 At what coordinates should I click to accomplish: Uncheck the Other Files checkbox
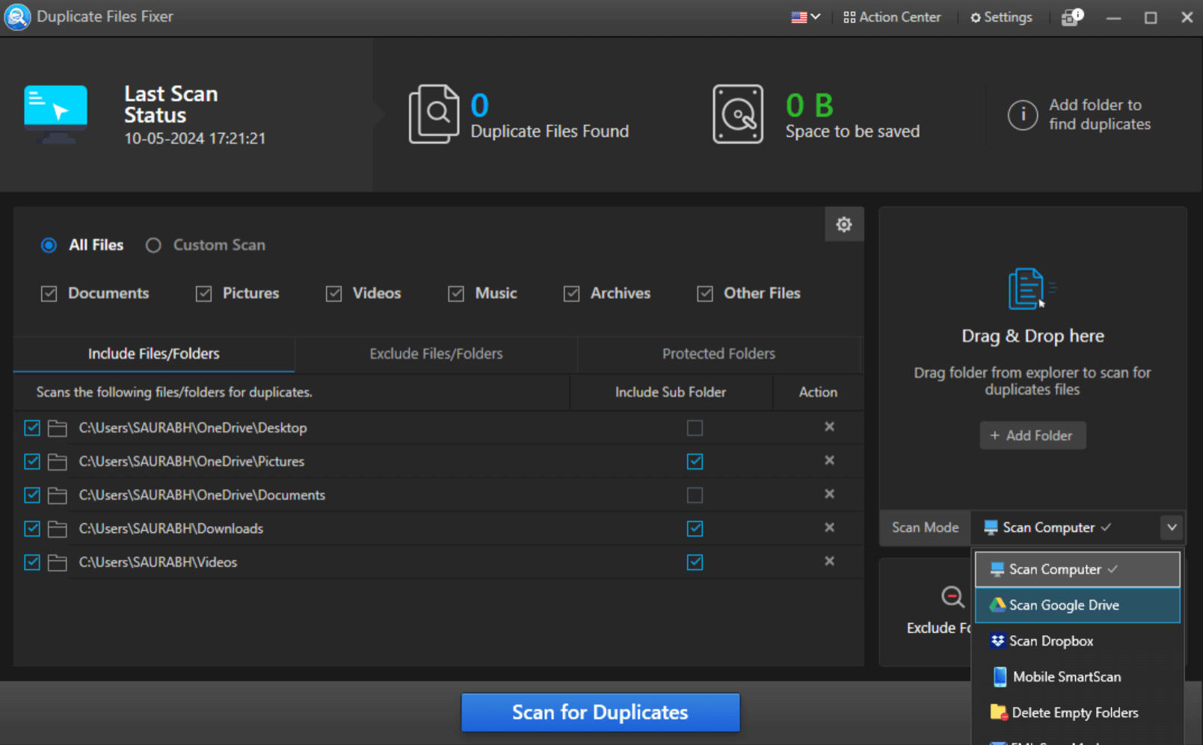coord(704,294)
